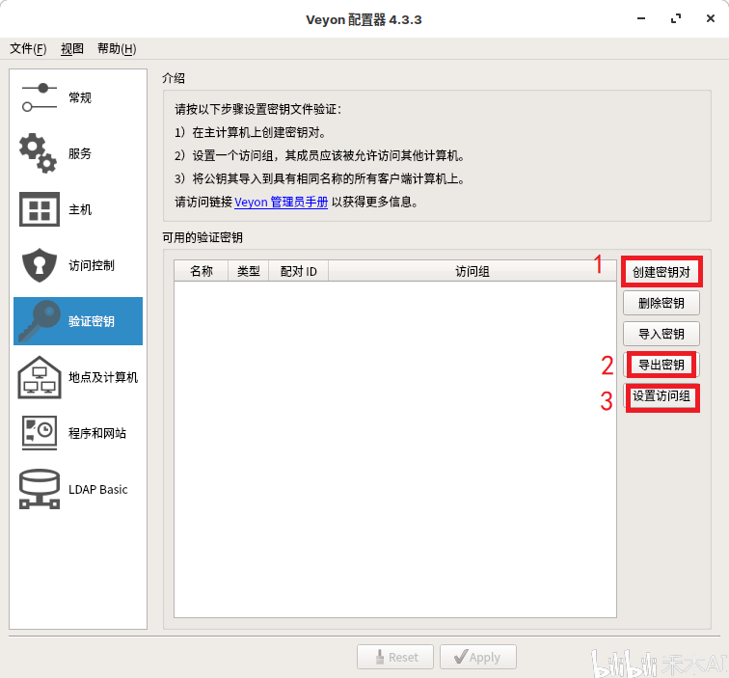Viewport: 729px width, 678px height.
Task: Open the 程序和网站 monitor clock icon
Action: 40,433
